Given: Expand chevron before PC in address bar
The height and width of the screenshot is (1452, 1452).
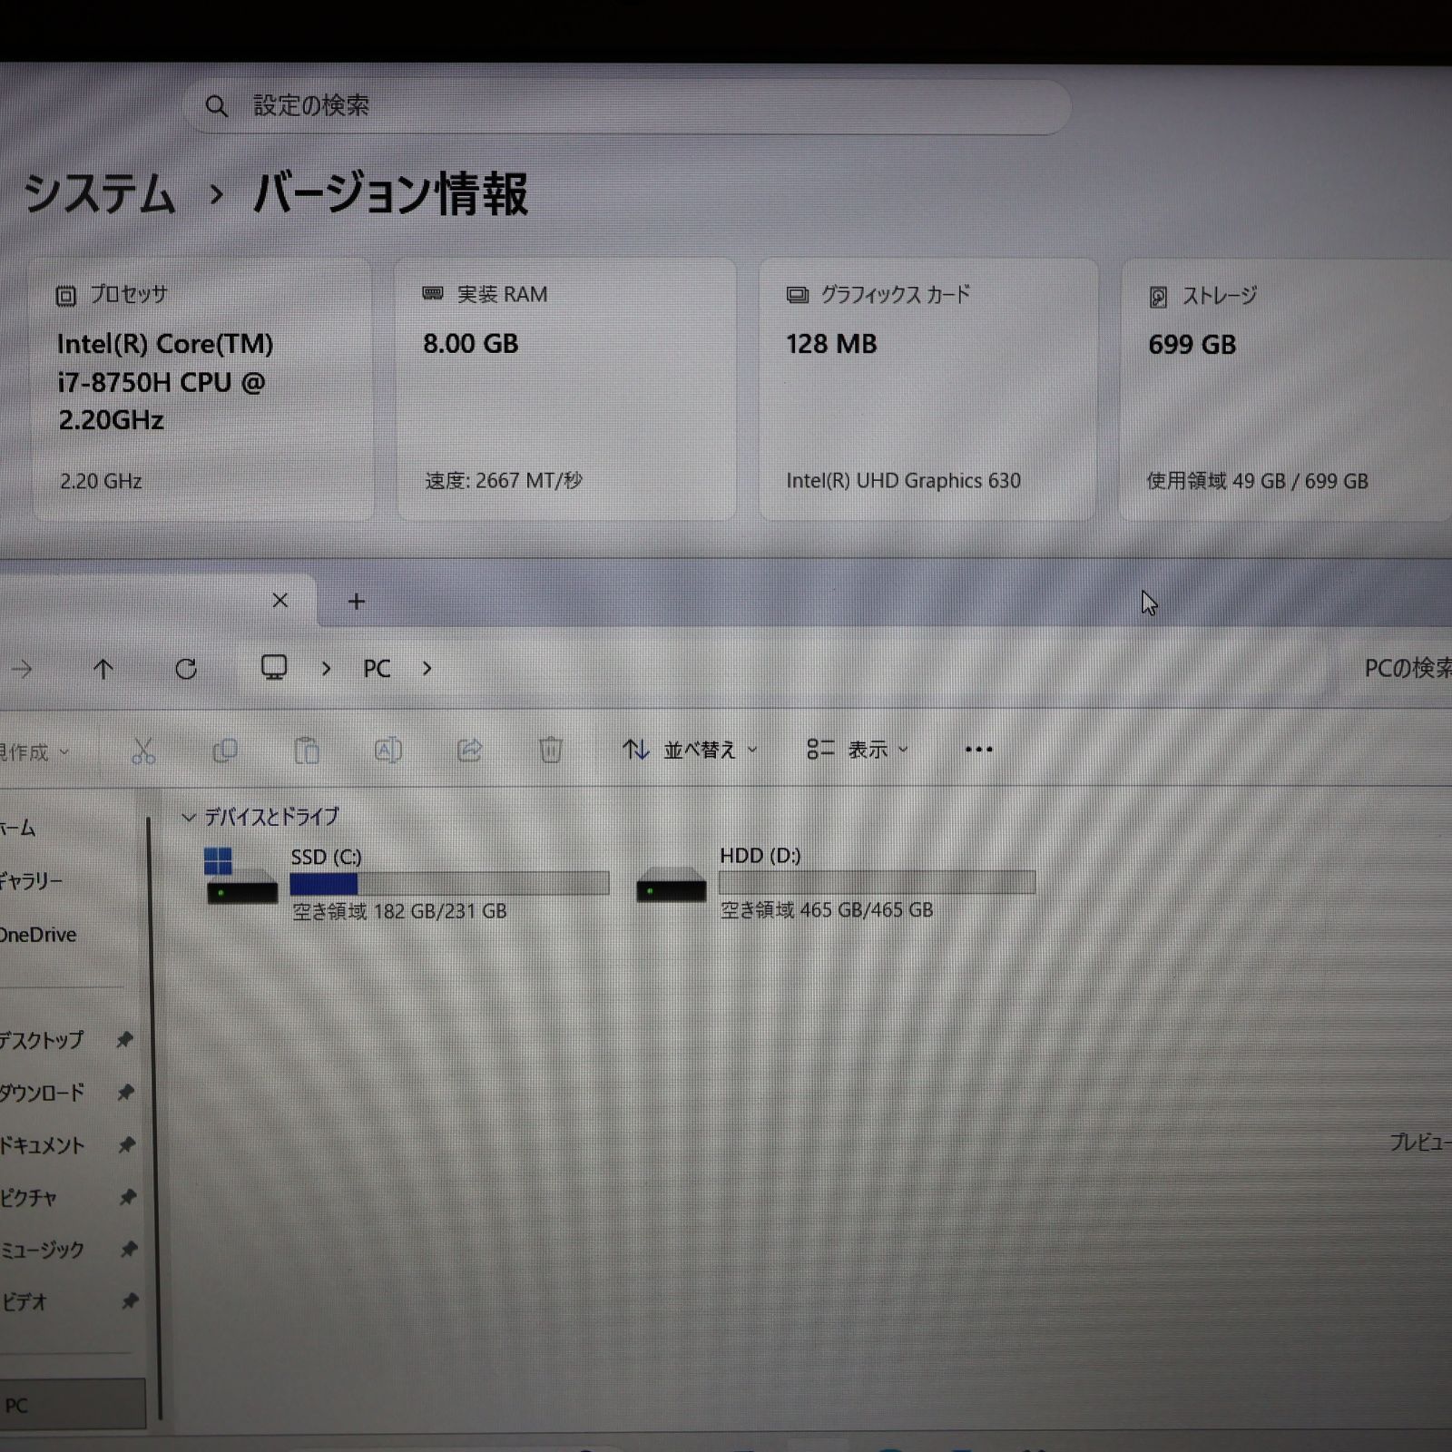Looking at the screenshot, I should point(327,670).
